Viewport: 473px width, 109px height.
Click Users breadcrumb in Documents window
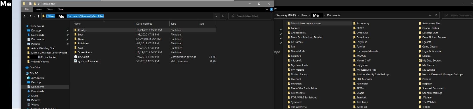[304, 15]
